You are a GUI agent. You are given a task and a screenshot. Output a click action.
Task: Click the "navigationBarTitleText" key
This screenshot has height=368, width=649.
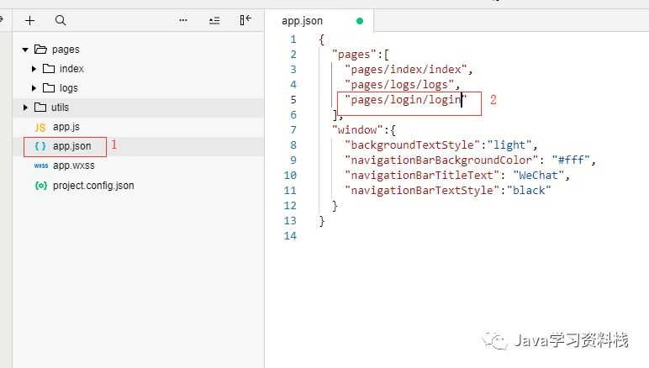pos(422,176)
